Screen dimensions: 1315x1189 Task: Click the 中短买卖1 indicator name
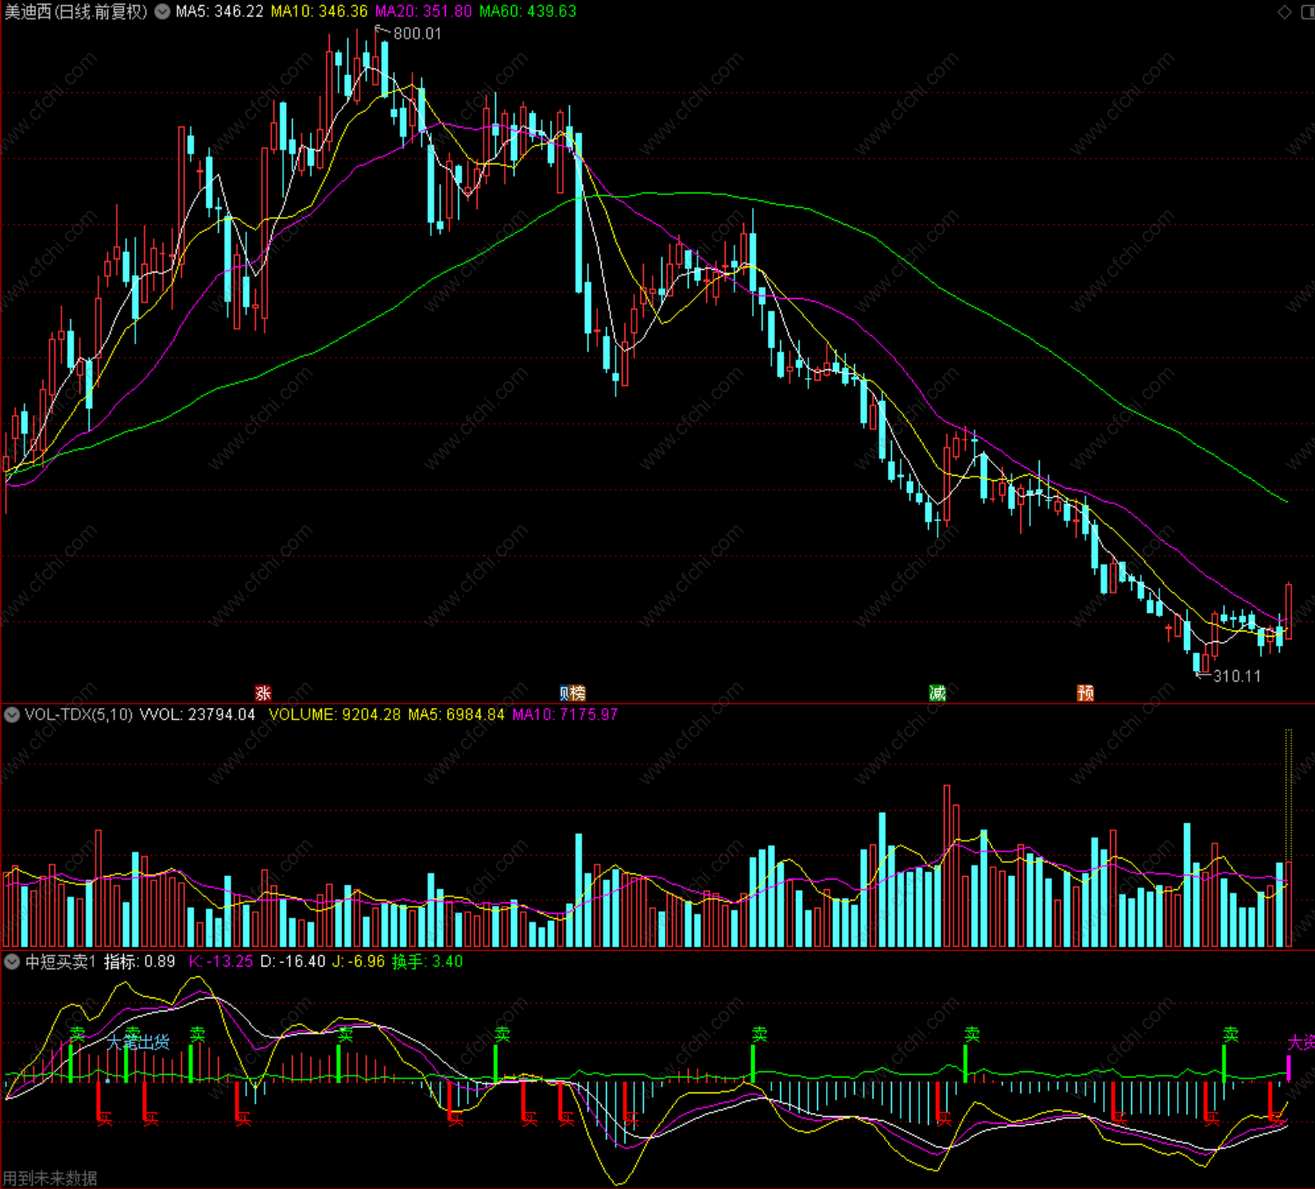coord(60,961)
